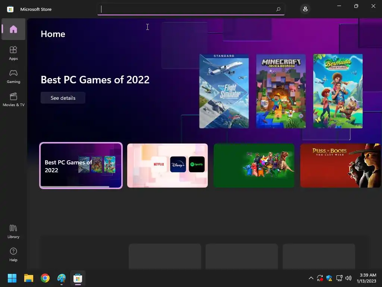
Task: Open the volume control tray icon
Action: pos(348,278)
